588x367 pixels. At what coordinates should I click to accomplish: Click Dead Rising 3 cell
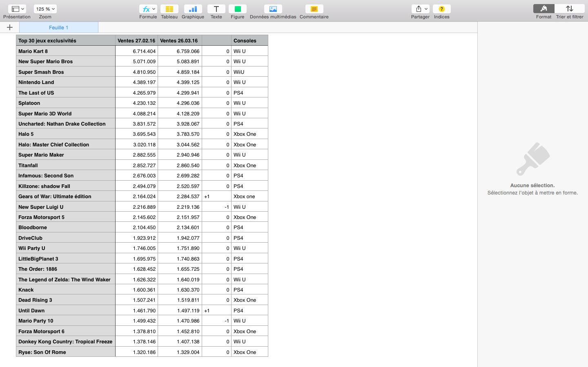(x=66, y=300)
